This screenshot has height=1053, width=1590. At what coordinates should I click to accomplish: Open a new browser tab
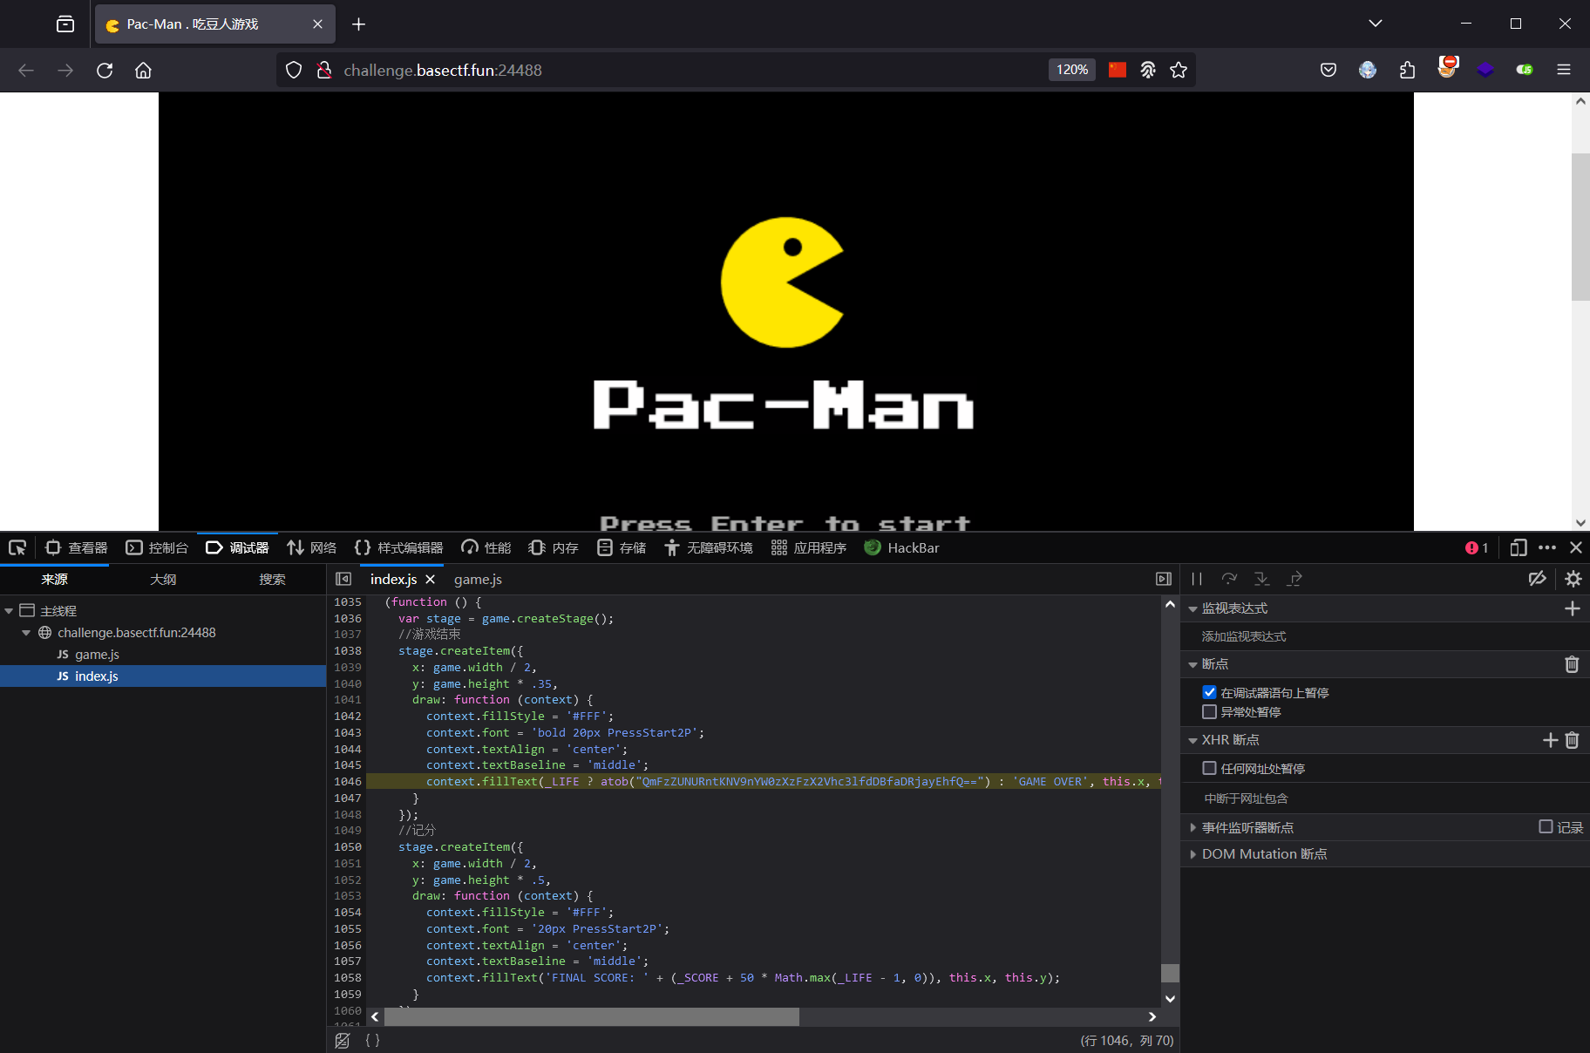point(358,24)
